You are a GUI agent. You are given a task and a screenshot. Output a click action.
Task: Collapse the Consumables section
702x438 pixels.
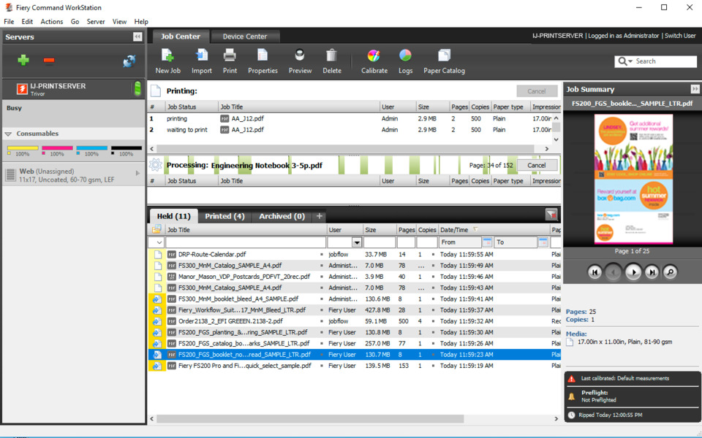(x=8, y=134)
